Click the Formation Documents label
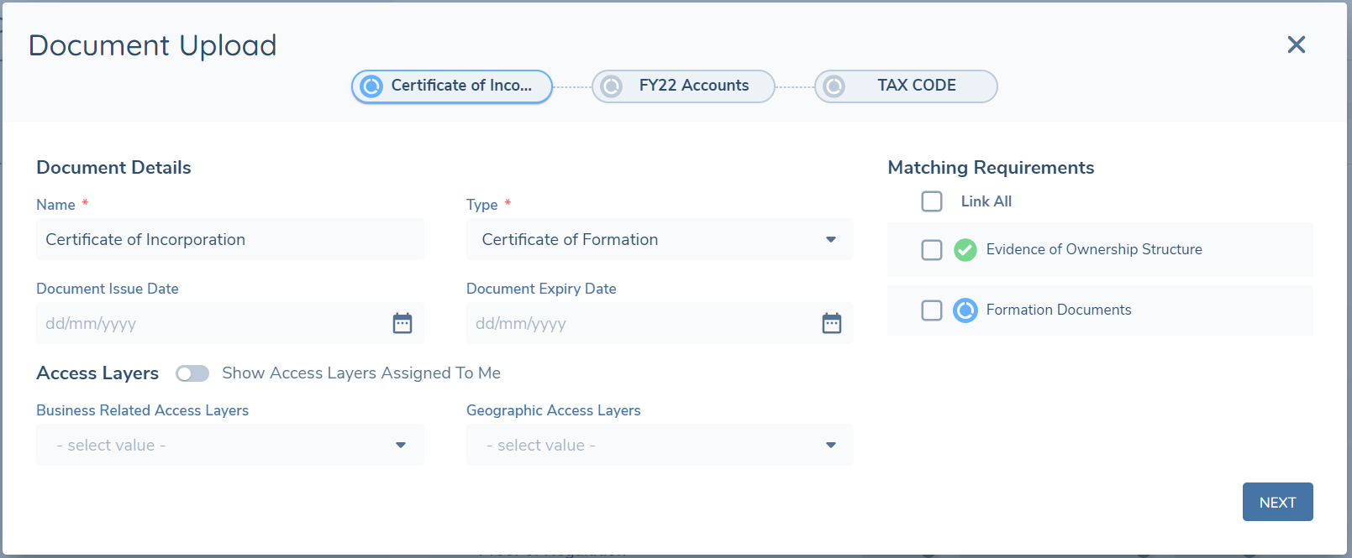The image size is (1352, 558). 1059,310
